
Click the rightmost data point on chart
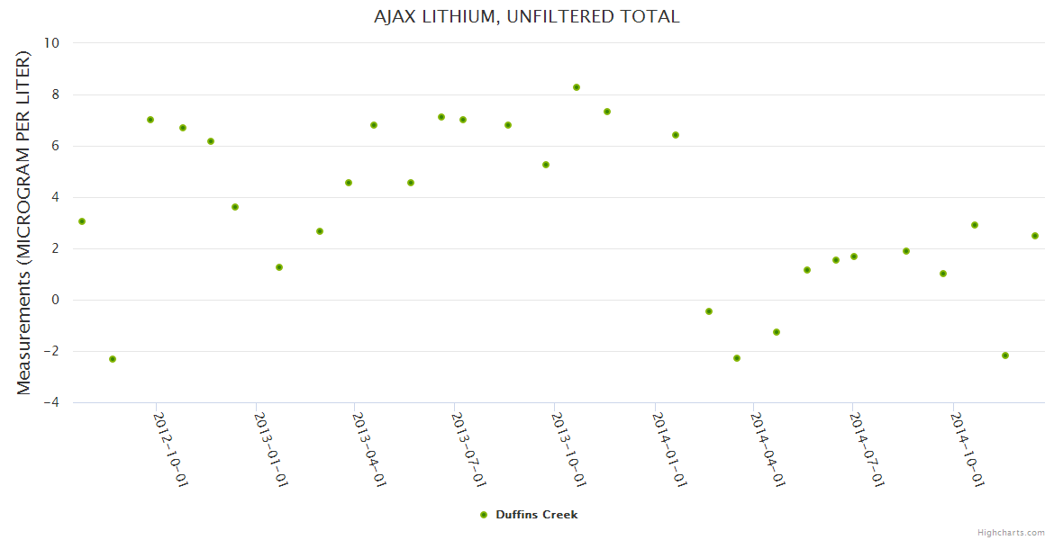pyautogui.click(x=1035, y=236)
